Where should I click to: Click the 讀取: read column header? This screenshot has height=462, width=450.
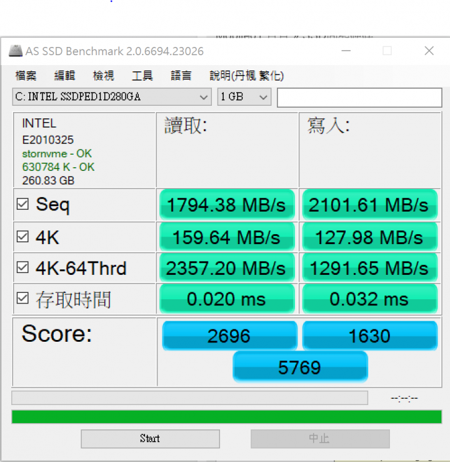point(186,126)
